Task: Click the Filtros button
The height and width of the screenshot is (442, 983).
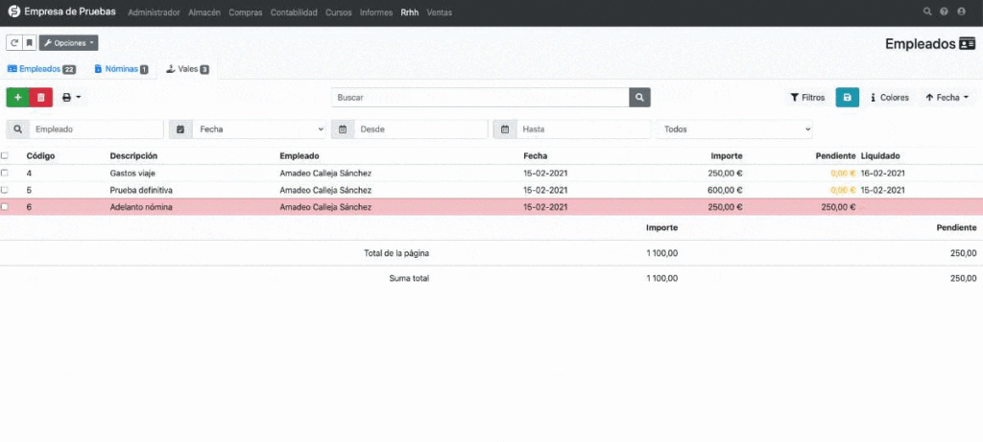Action: (x=806, y=97)
